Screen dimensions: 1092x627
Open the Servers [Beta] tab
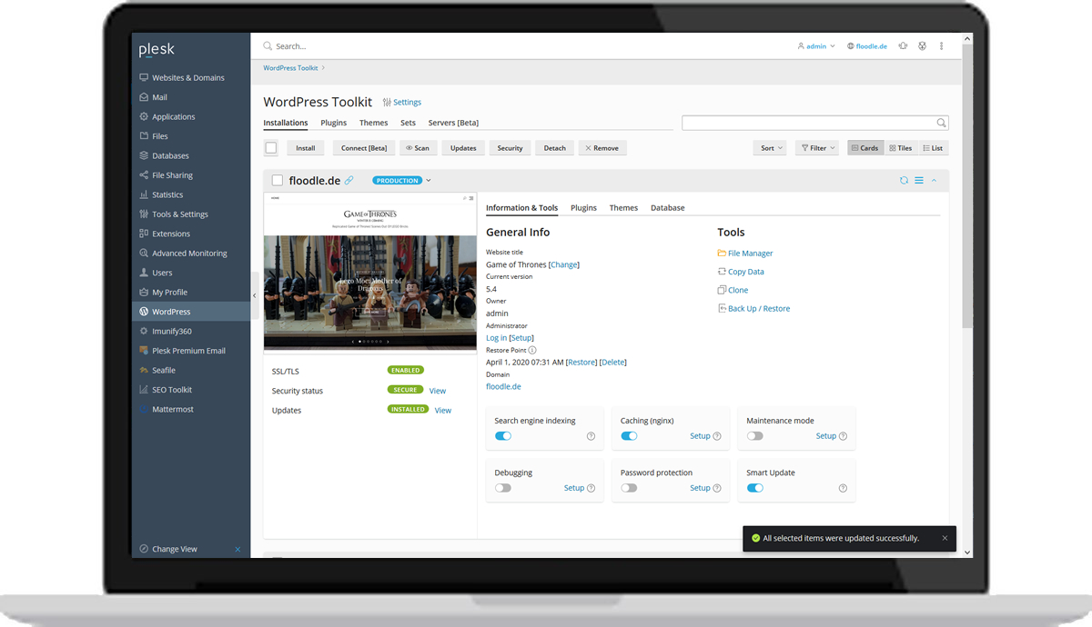[x=451, y=123]
